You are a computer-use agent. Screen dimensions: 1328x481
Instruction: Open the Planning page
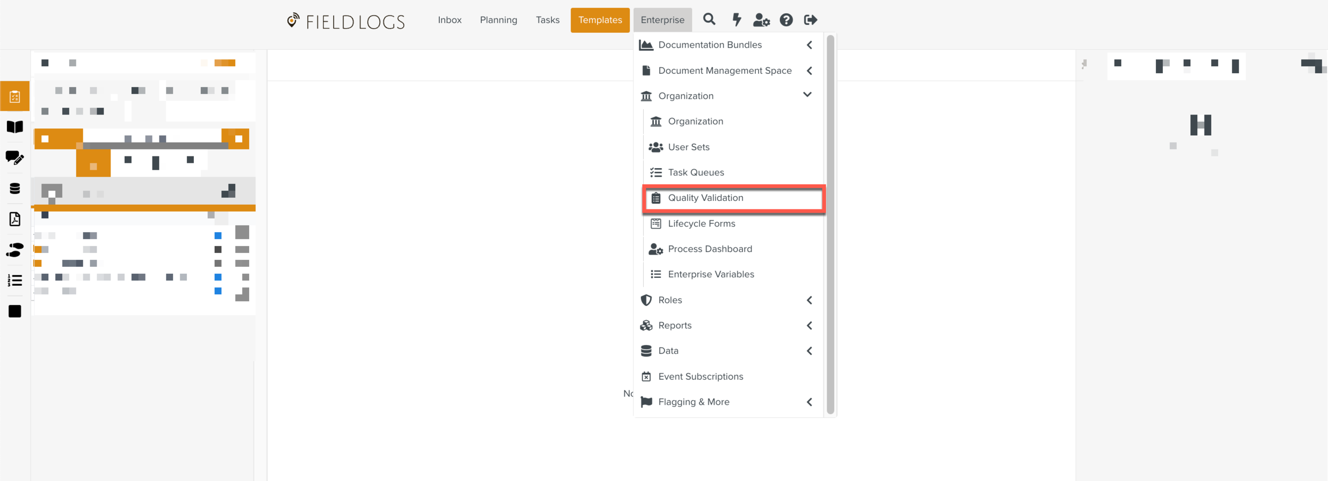point(498,20)
